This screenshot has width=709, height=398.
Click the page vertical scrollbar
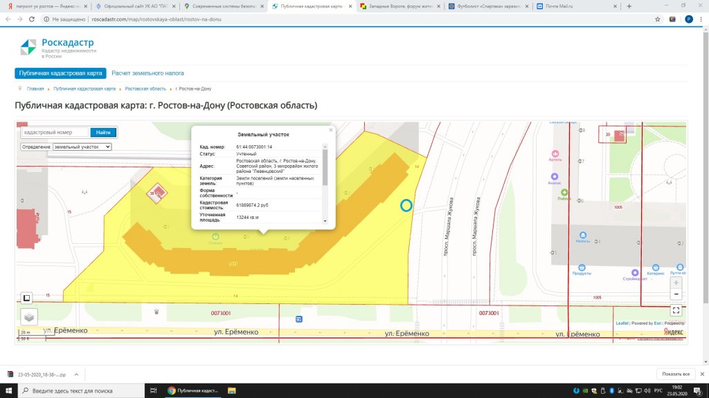(x=706, y=167)
